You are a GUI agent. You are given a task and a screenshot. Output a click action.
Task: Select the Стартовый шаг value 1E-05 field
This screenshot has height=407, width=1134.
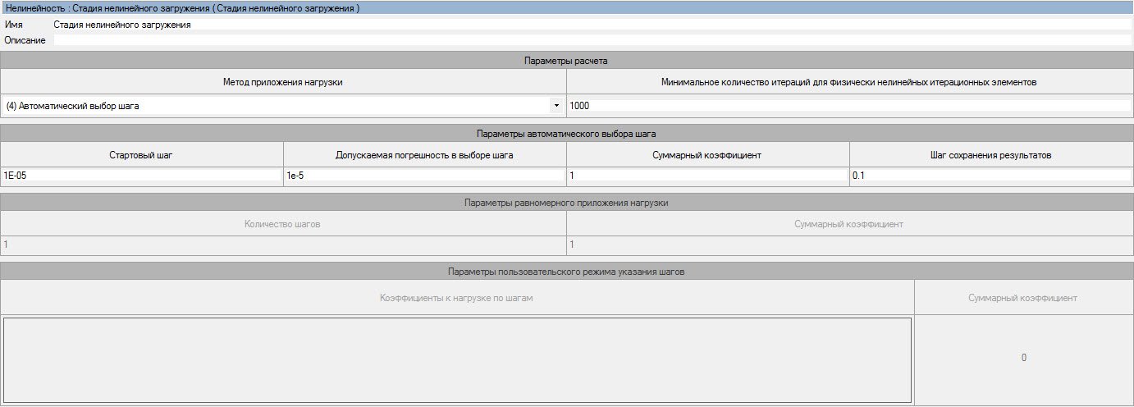pyautogui.click(x=142, y=176)
